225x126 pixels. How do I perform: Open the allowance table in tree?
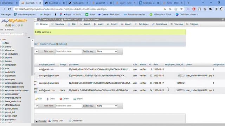9,50
